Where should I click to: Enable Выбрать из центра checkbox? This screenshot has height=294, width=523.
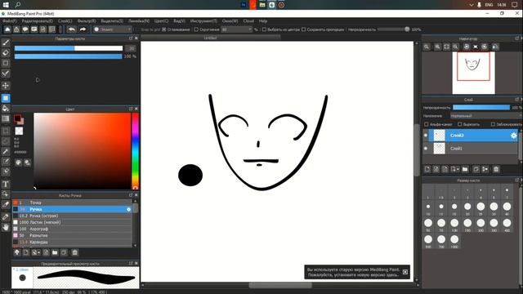264,29
